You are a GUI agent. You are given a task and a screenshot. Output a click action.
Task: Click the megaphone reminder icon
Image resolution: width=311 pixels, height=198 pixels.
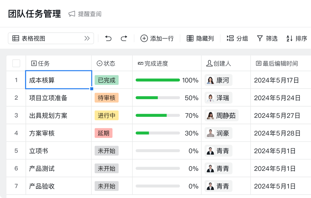point(72,14)
